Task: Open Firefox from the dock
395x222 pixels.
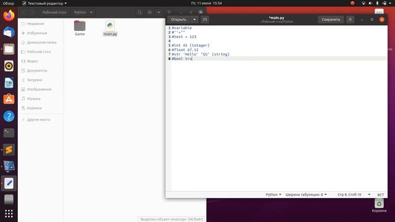Action: (x=9, y=15)
